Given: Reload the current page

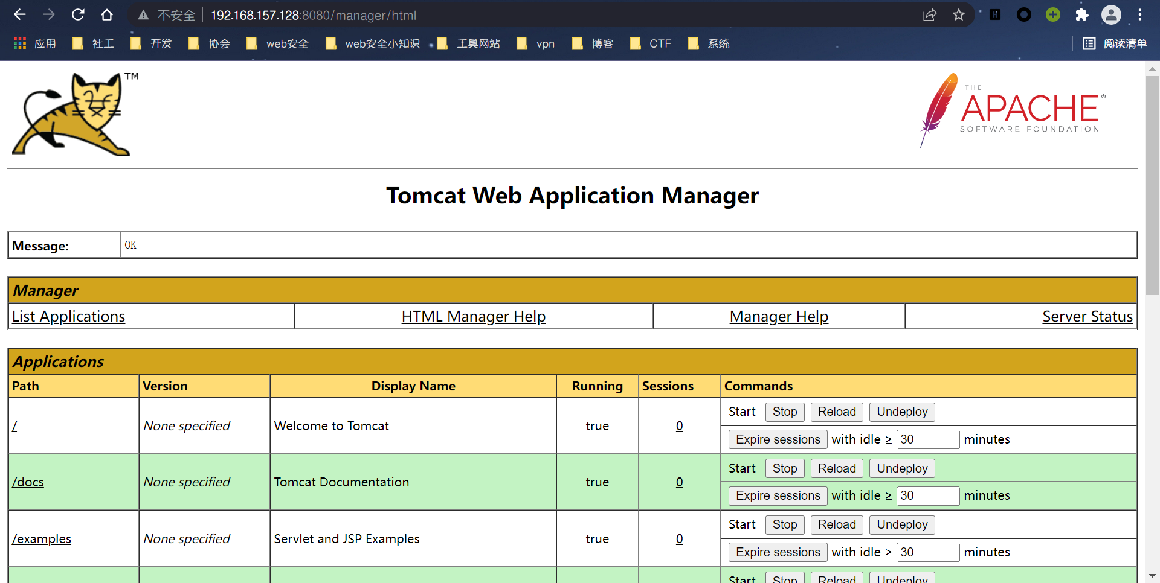Looking at the screenshot, I should click(x=78, y=14).
